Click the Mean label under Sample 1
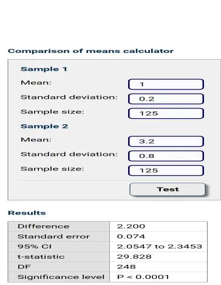The image size is (221, 285). pos(36,83)
